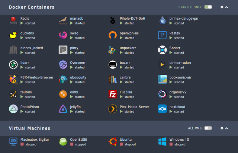Image resolution: width=238 pixels, height=153 pixels.
Task: Click the Redis container icon
Action: tap(13, 20)
